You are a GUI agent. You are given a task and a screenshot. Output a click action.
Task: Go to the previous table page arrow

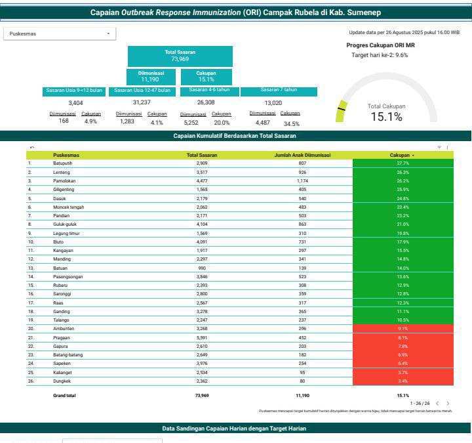[x=437, y=403]
